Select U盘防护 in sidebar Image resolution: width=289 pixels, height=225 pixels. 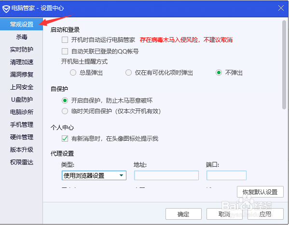click(x=22, y=99)
